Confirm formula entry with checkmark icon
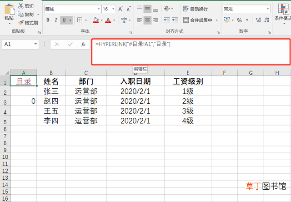 [70, 44]
